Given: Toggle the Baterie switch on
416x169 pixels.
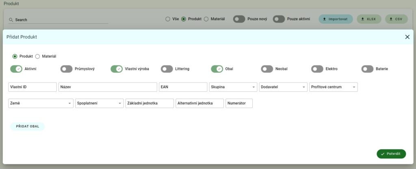Looking at the screenshot, I should pos(367,69).
